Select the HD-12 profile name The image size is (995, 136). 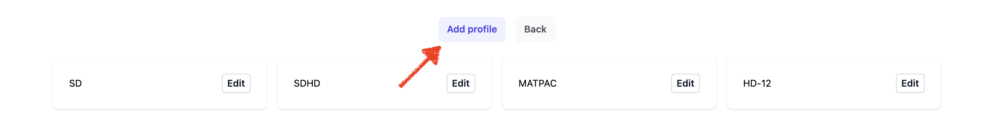(756, 84)
